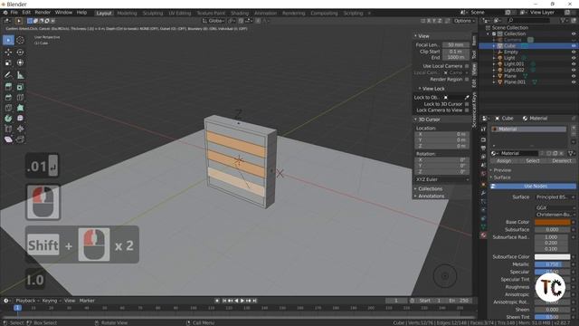Select the Edge Slide tool
The image size is (579, 326).
8,129
